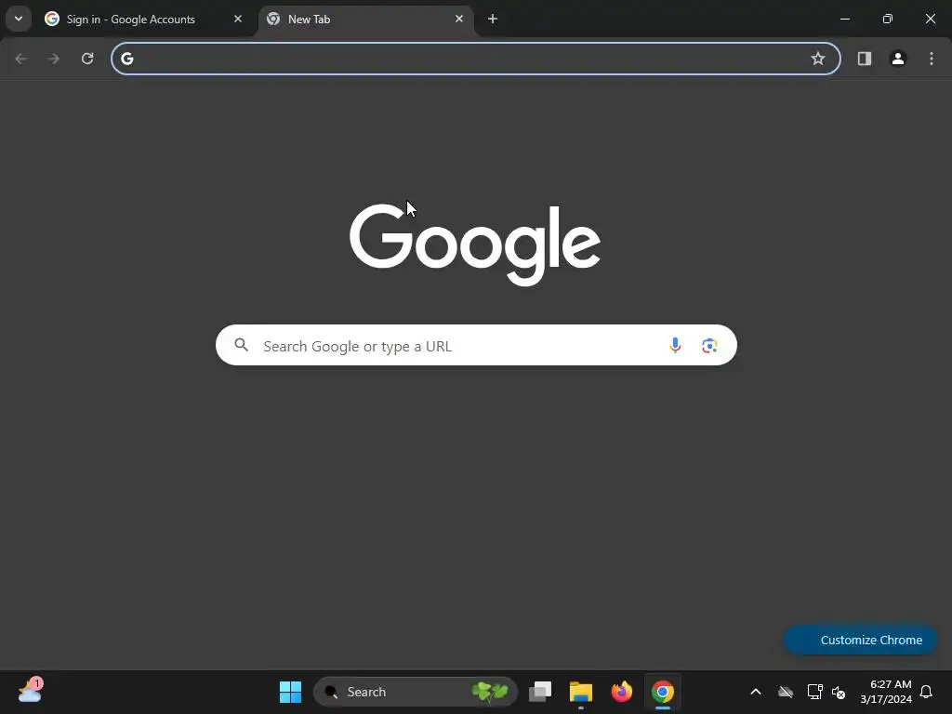Click the muted volume tray icon
Viewport: 952px width, 714px height.
[x=839, y=692]
